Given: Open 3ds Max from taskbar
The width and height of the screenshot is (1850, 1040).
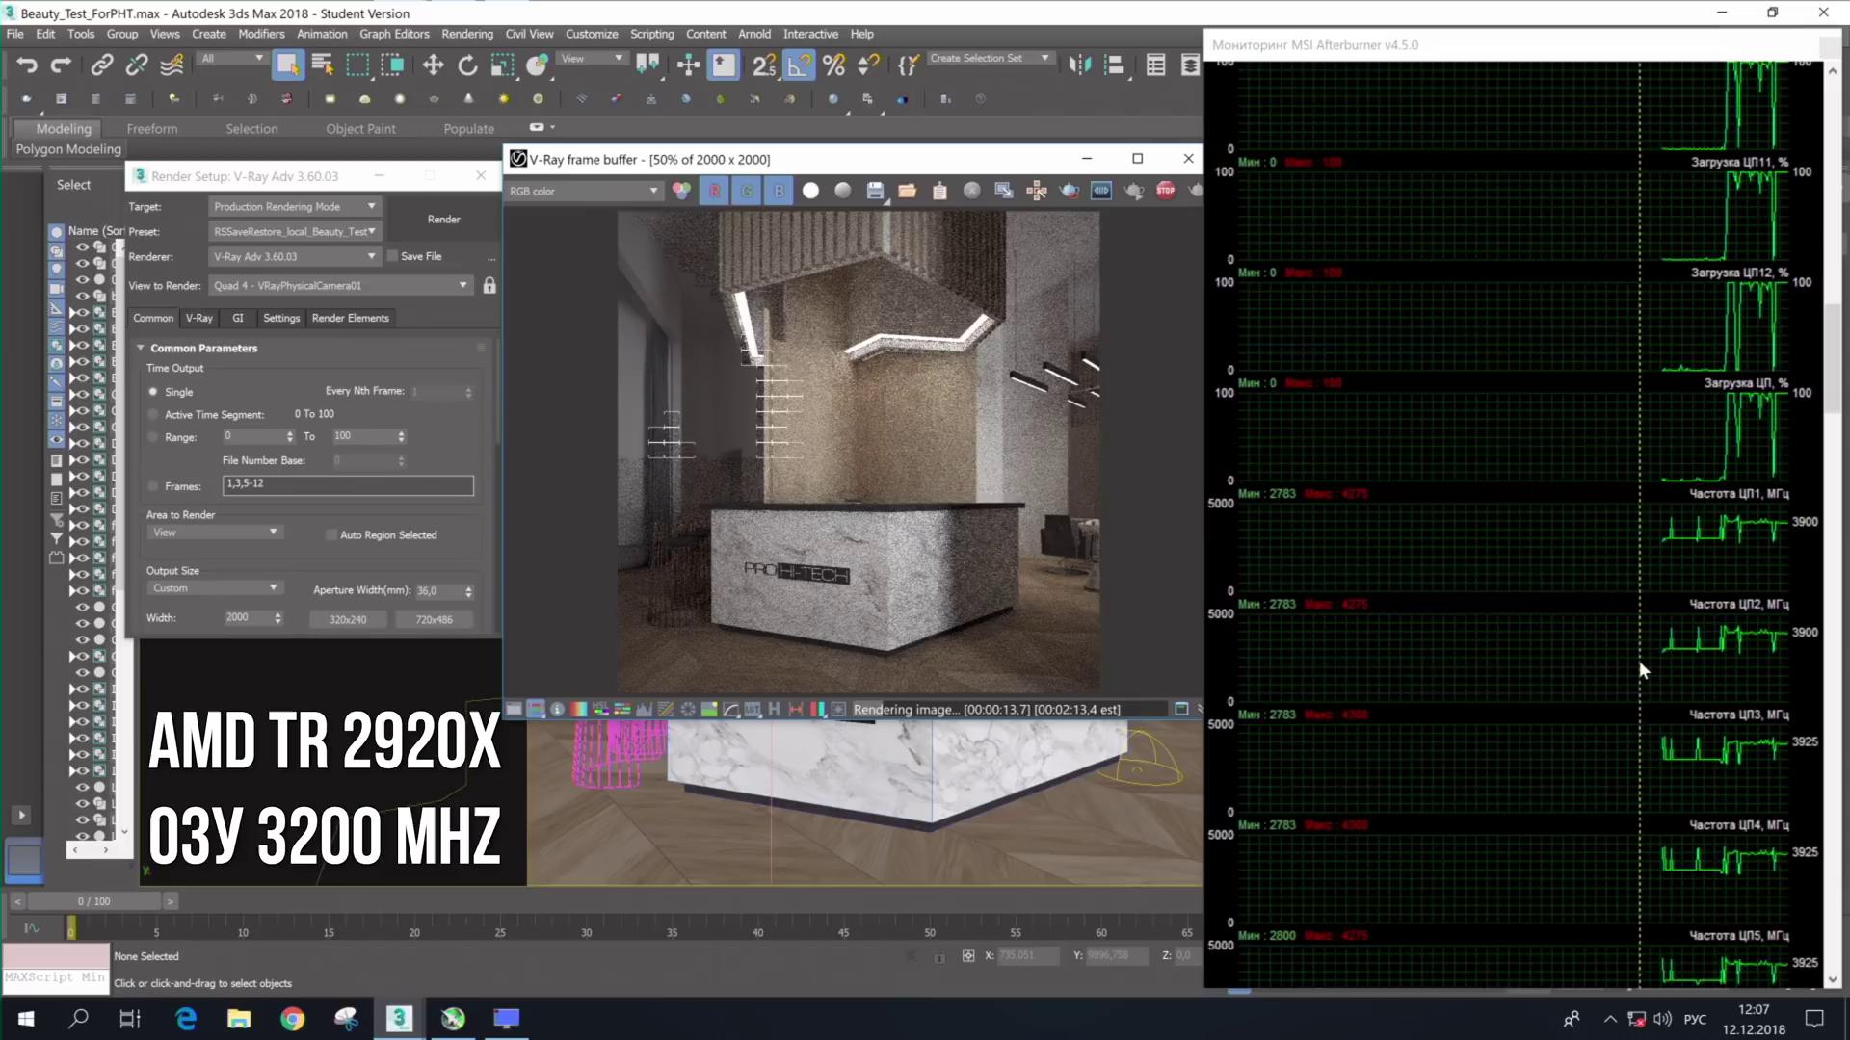Looking at the screenshot, I should (399, 1018).
